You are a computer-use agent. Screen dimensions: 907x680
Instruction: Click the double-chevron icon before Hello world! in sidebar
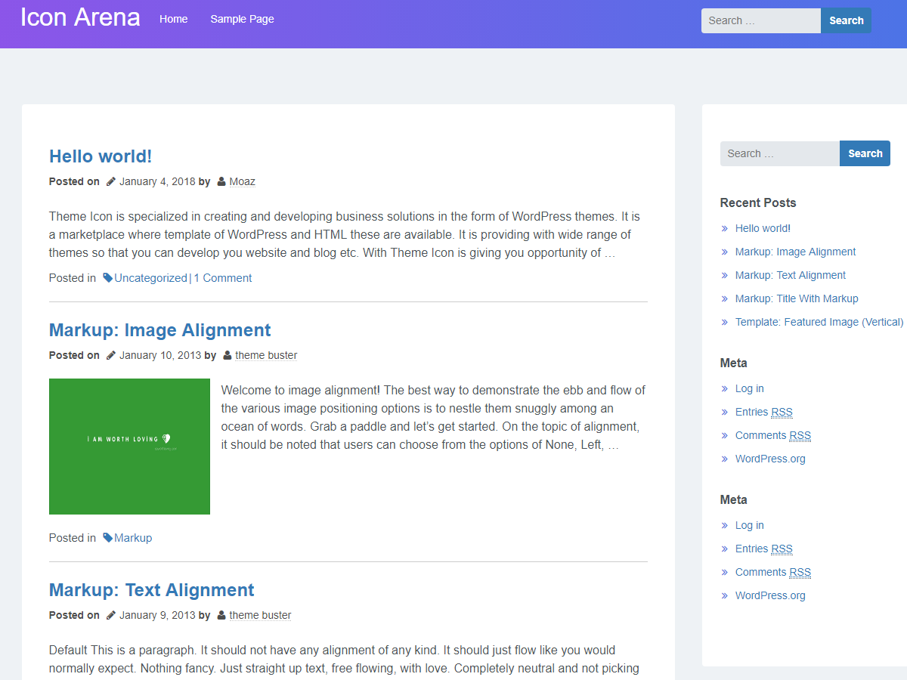(x=725, y=228)
